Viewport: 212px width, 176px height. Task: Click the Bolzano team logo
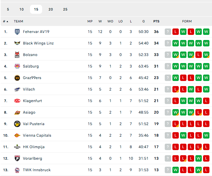coord(17,55)
